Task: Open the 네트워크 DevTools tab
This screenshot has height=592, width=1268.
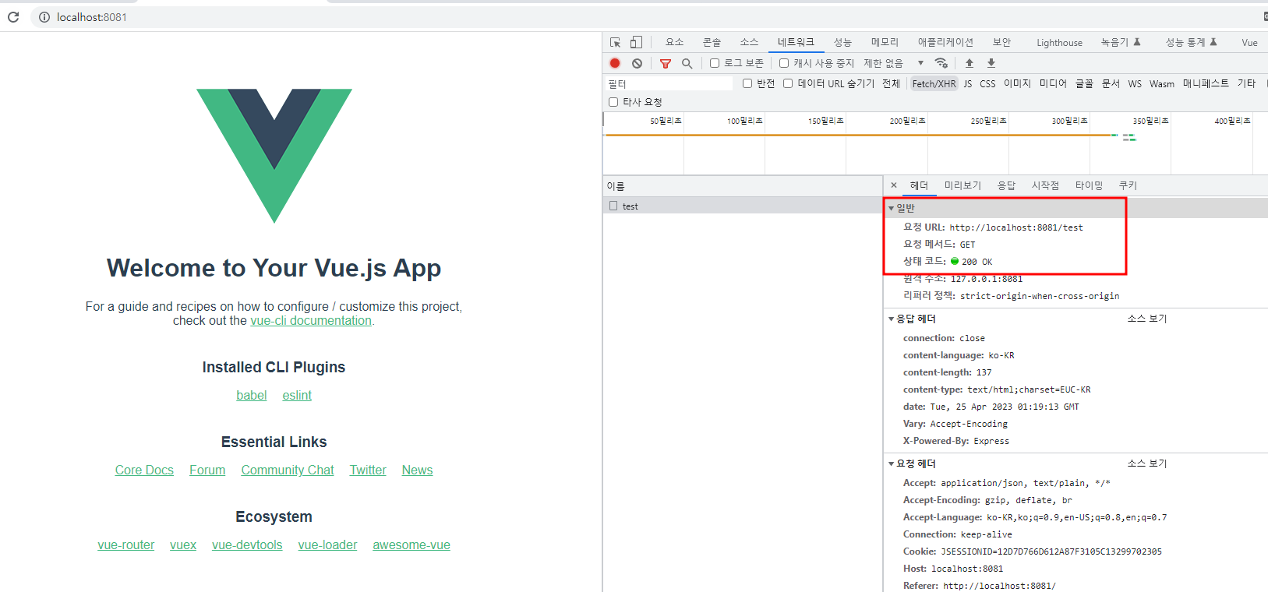Action: point(796,42)
